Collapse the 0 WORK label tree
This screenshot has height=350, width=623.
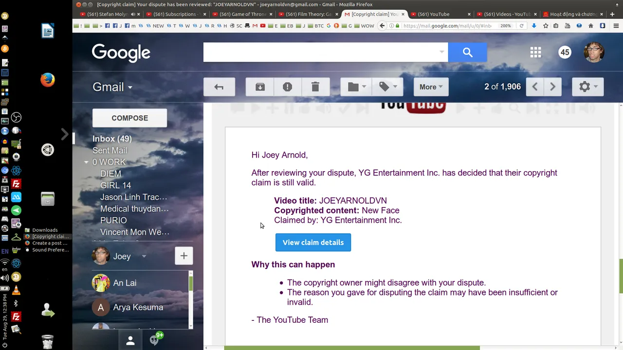coord(86,162)
